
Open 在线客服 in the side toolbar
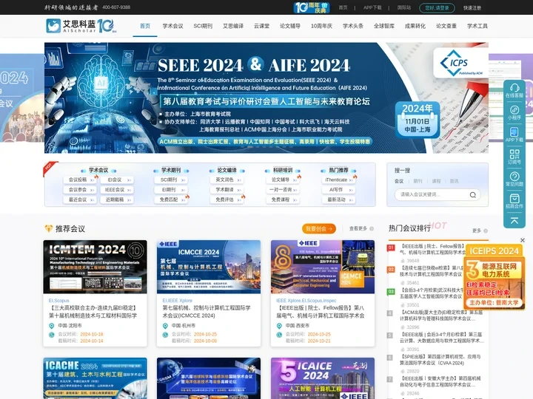(514, 91)
